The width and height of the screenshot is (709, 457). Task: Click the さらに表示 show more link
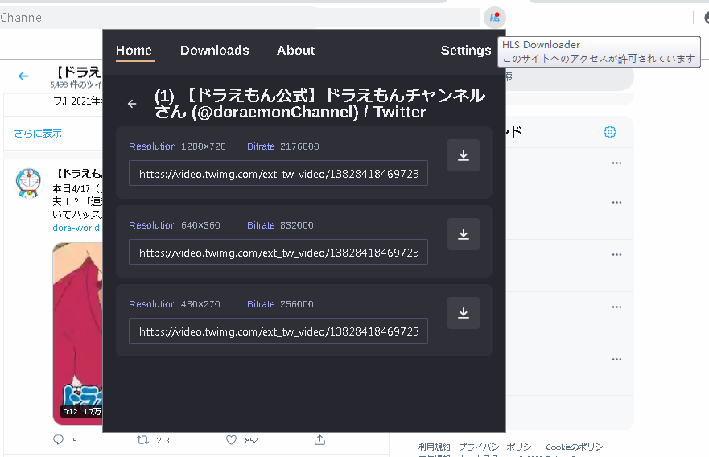click(38, 134)
